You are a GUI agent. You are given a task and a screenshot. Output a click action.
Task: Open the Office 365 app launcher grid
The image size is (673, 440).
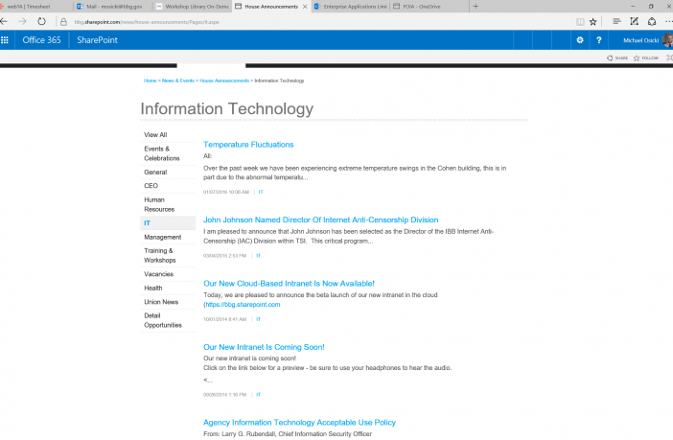pos(5,40)
